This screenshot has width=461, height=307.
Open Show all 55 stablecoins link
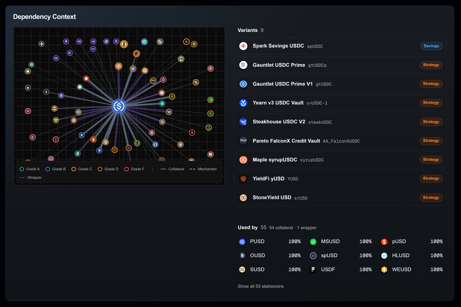coord(261,286)
